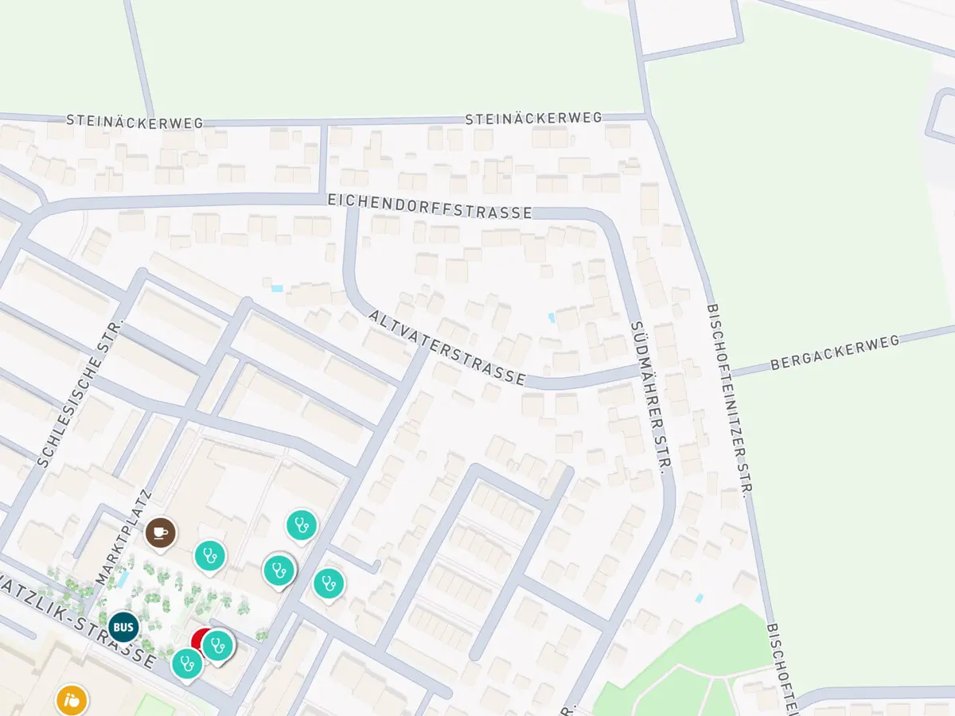Image resolution: width=955 pixels, height=716 pixels.
Task: Select the northernmost doctor stethoscope marker
Action: click(302, 525)
